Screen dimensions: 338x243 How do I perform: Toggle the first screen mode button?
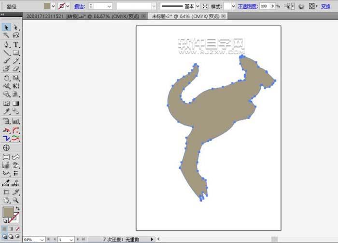point(4,237)
